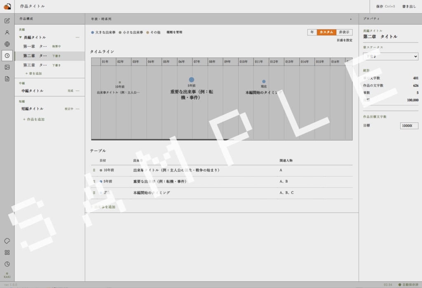Image resolution: width=422 pixels, height=288 pixels.
Task: Click + 出来事を追加 below the table
Action: [x=103, y=207]
